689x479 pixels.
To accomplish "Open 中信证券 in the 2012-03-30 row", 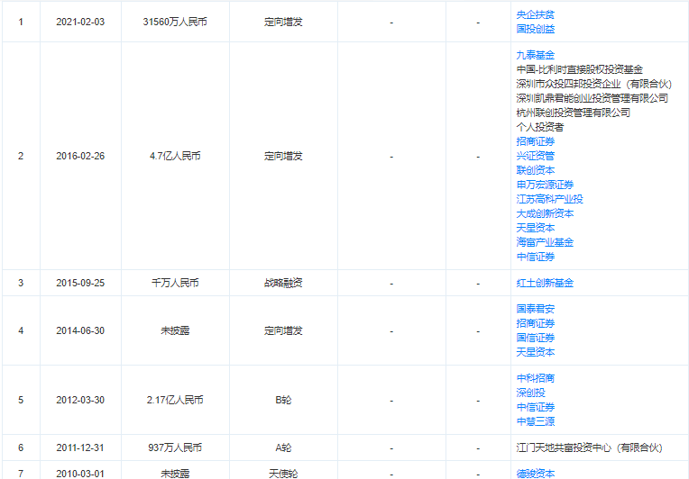I will click(535, 407).
